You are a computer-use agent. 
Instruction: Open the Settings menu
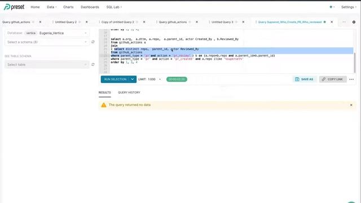click(x=349, y=7)
